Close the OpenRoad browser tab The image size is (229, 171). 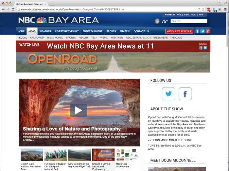pos(46,4)
